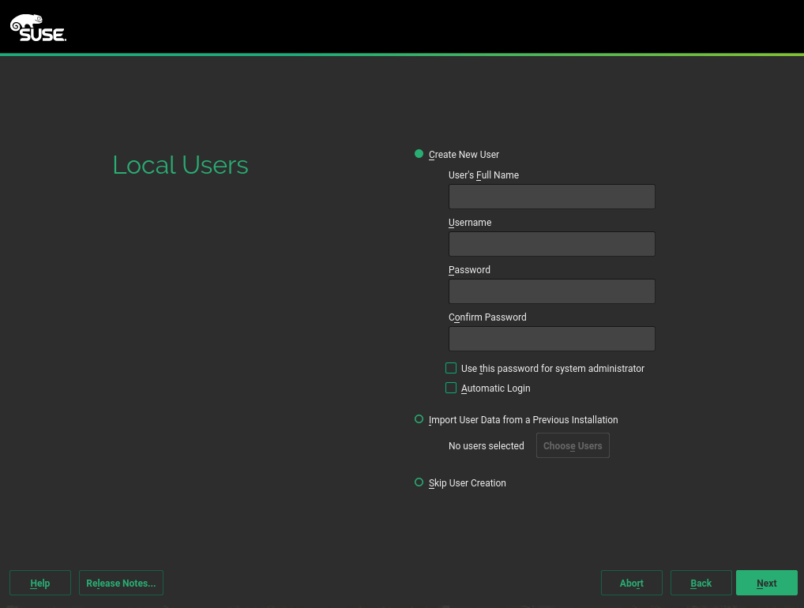Toggle the Automatic Login checkbox
The height and width of the screenshot is (608, 804).
coord(451,388)
